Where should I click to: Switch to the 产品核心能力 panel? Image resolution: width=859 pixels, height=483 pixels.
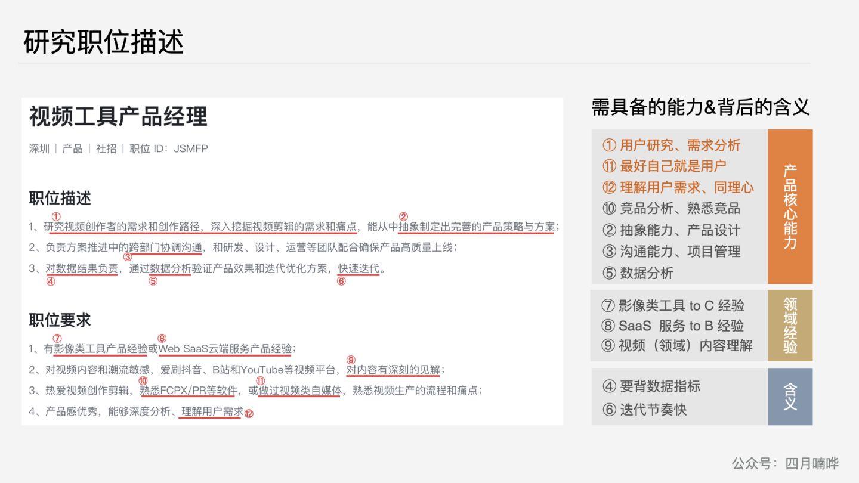click(x=790, y=206)
